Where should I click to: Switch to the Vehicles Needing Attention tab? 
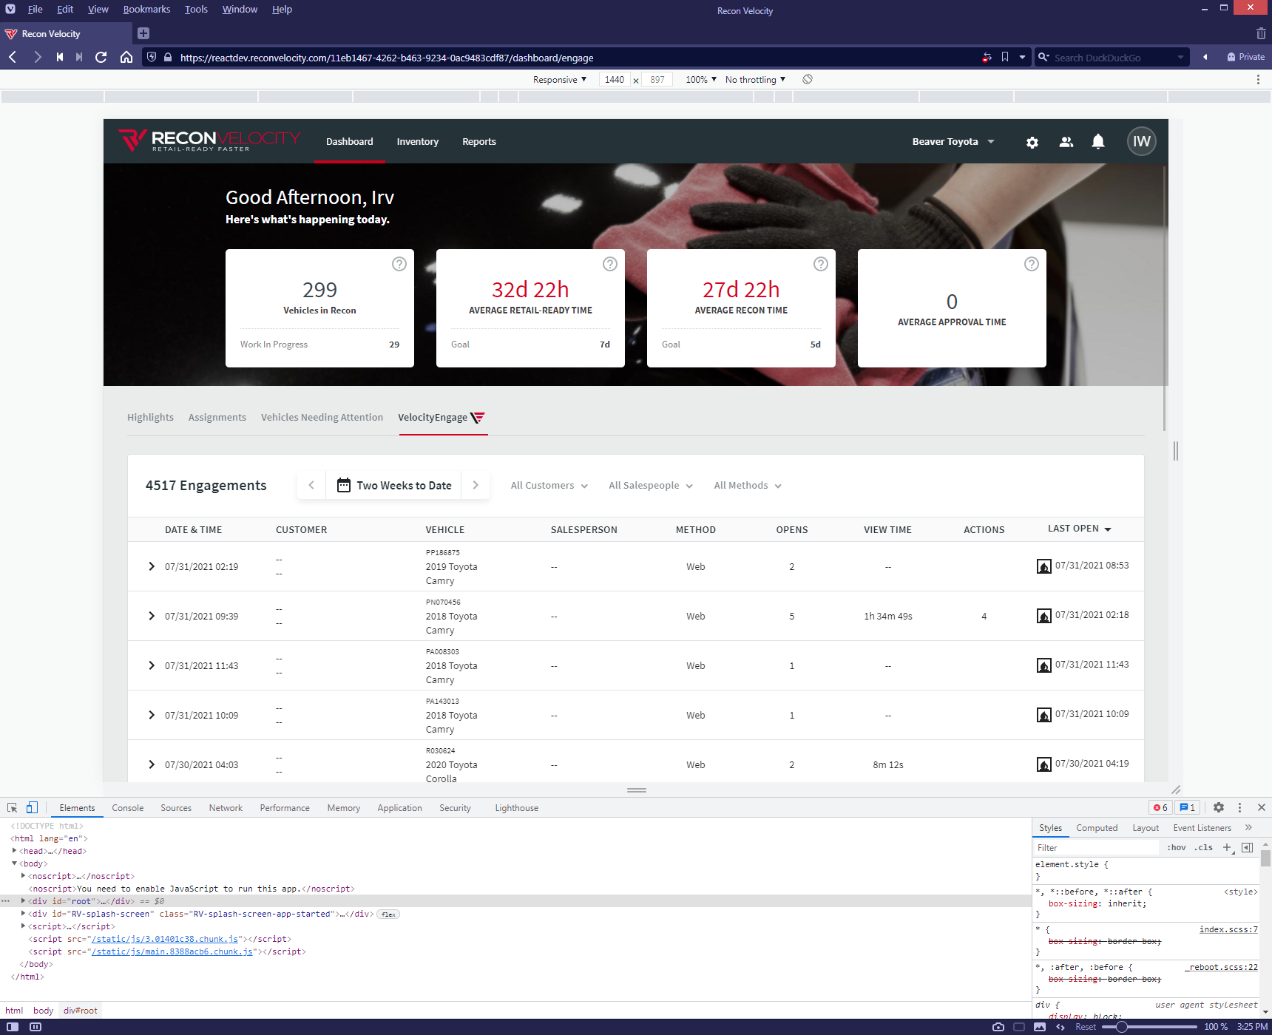point(322,418)
